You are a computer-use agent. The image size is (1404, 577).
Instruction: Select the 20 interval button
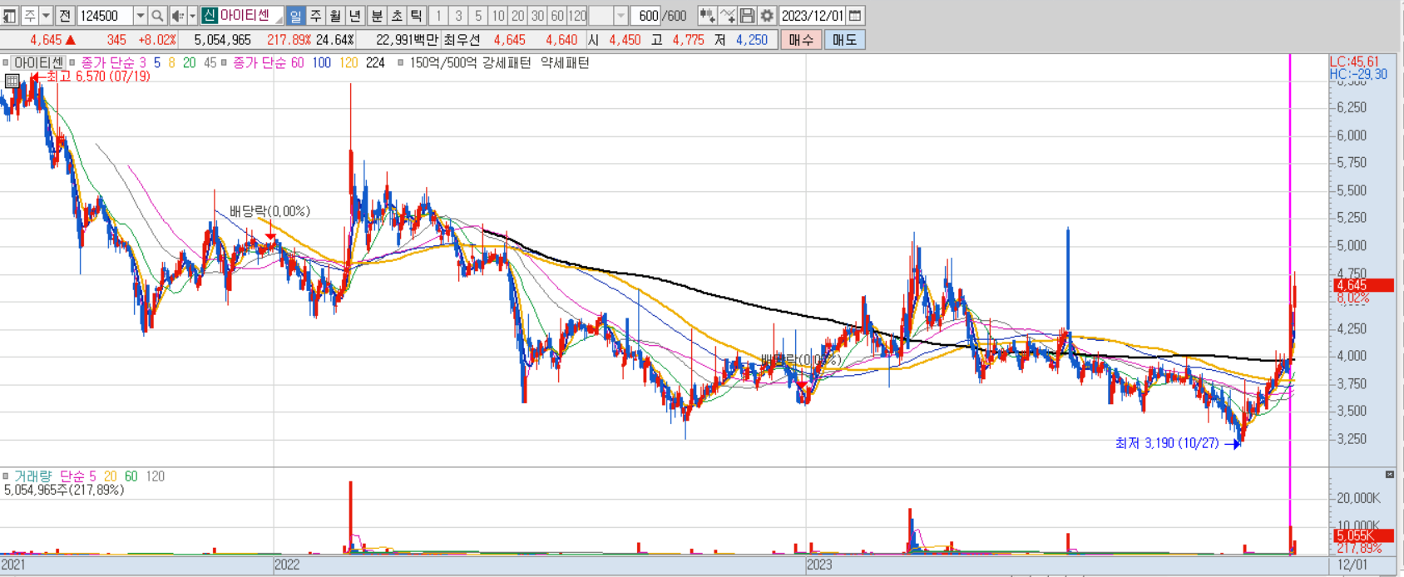pos(518,15)
